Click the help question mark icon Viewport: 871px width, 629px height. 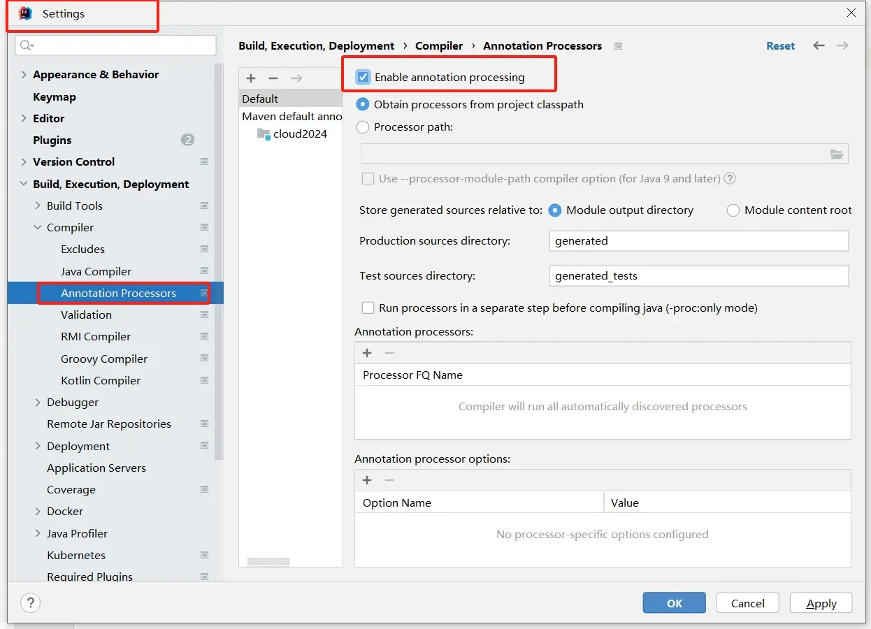30,602
